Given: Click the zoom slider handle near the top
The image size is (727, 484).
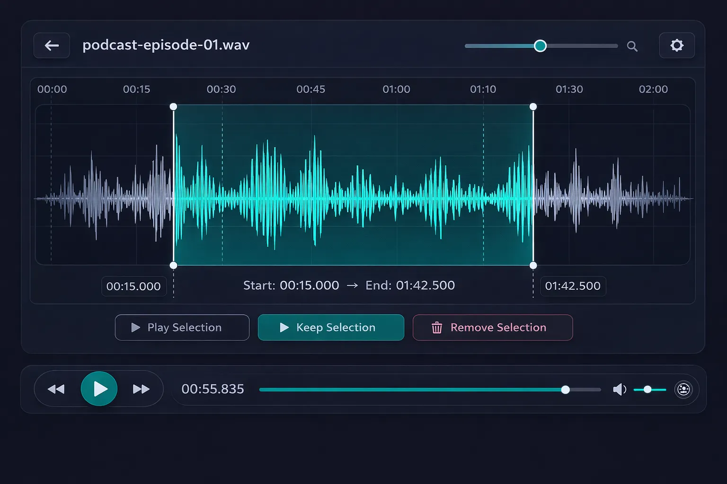Looking at the screenshot, I should [540, 46].
